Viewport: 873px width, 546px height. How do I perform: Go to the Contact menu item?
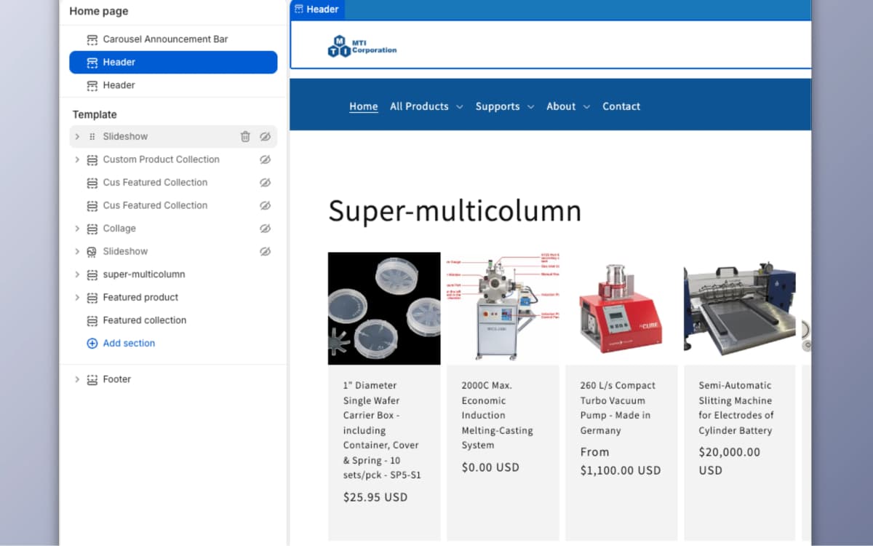621,106
